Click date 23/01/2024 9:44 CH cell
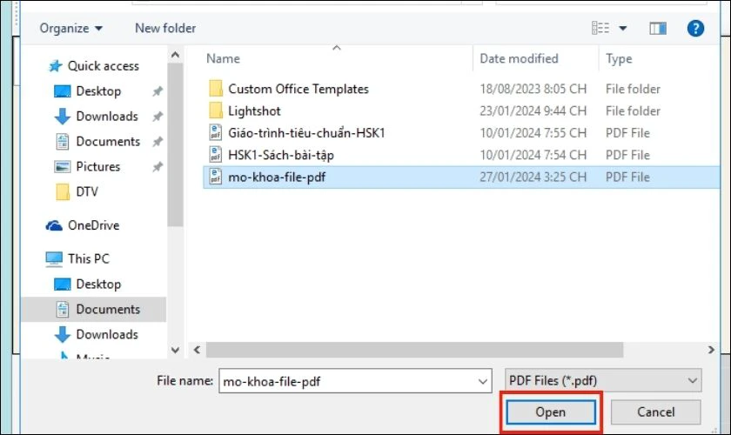 533,111
